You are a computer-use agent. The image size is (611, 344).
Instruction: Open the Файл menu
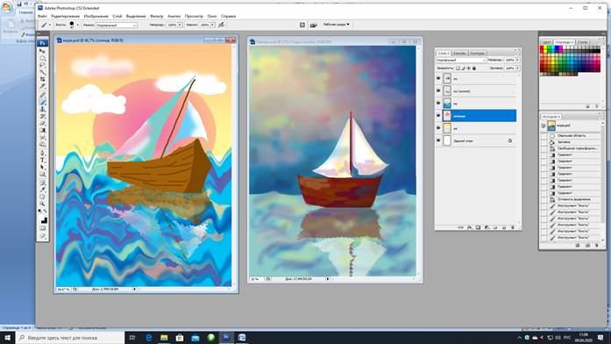pos(42,16)
